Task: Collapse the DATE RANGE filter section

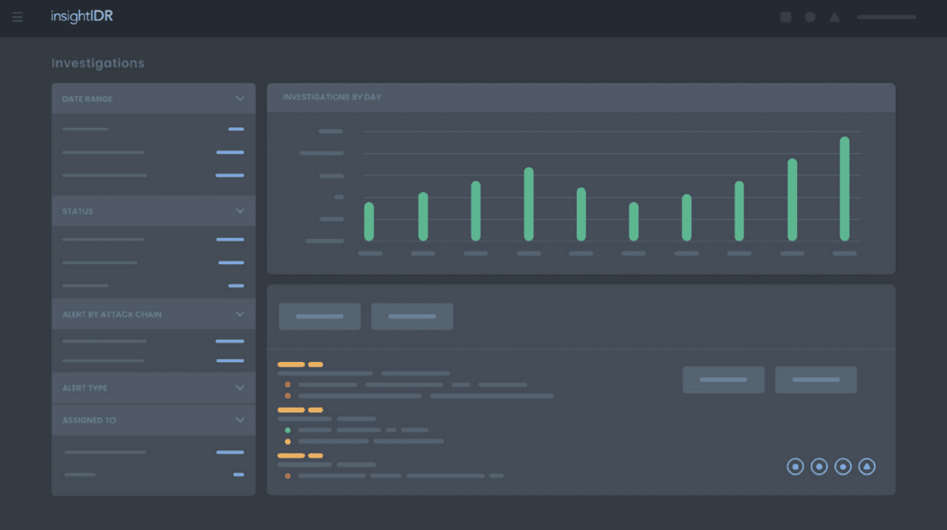Action: [x=240, y=99]
